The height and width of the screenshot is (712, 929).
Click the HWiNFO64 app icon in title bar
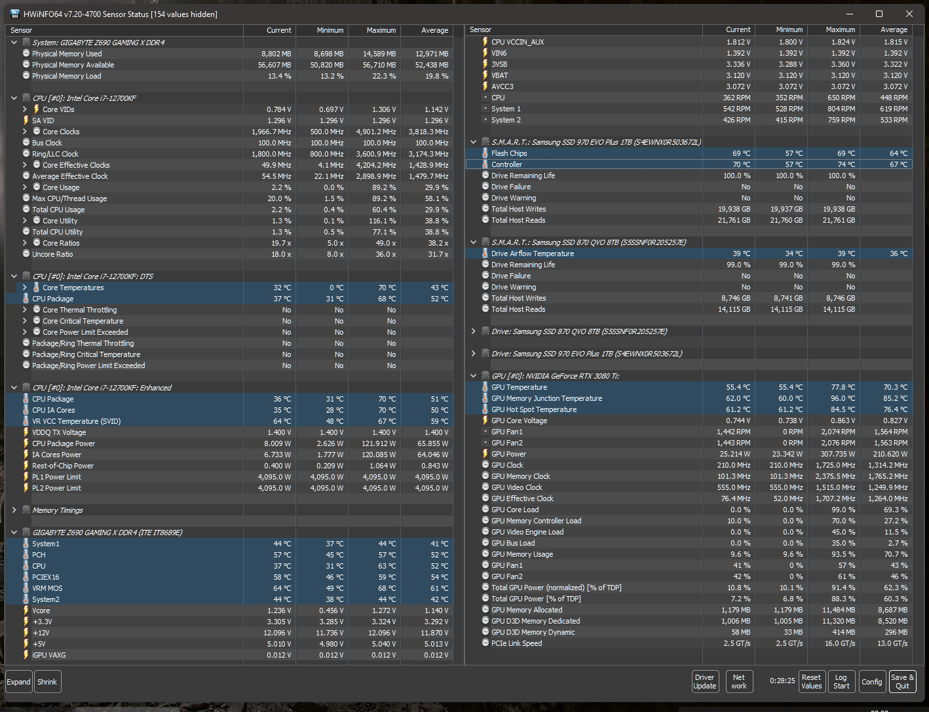click(15, 14)
